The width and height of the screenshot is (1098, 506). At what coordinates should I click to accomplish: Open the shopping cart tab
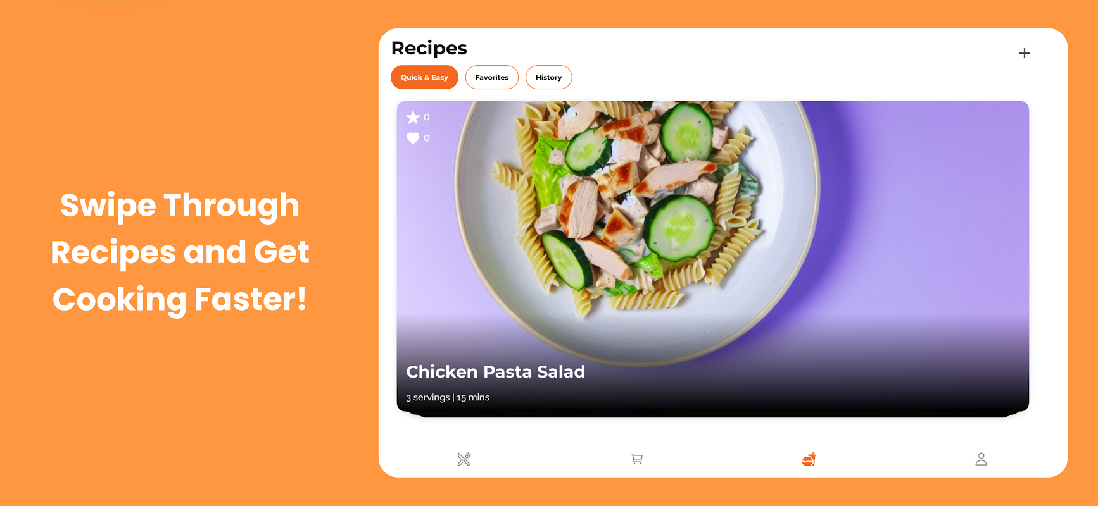(x=636, y=459)
